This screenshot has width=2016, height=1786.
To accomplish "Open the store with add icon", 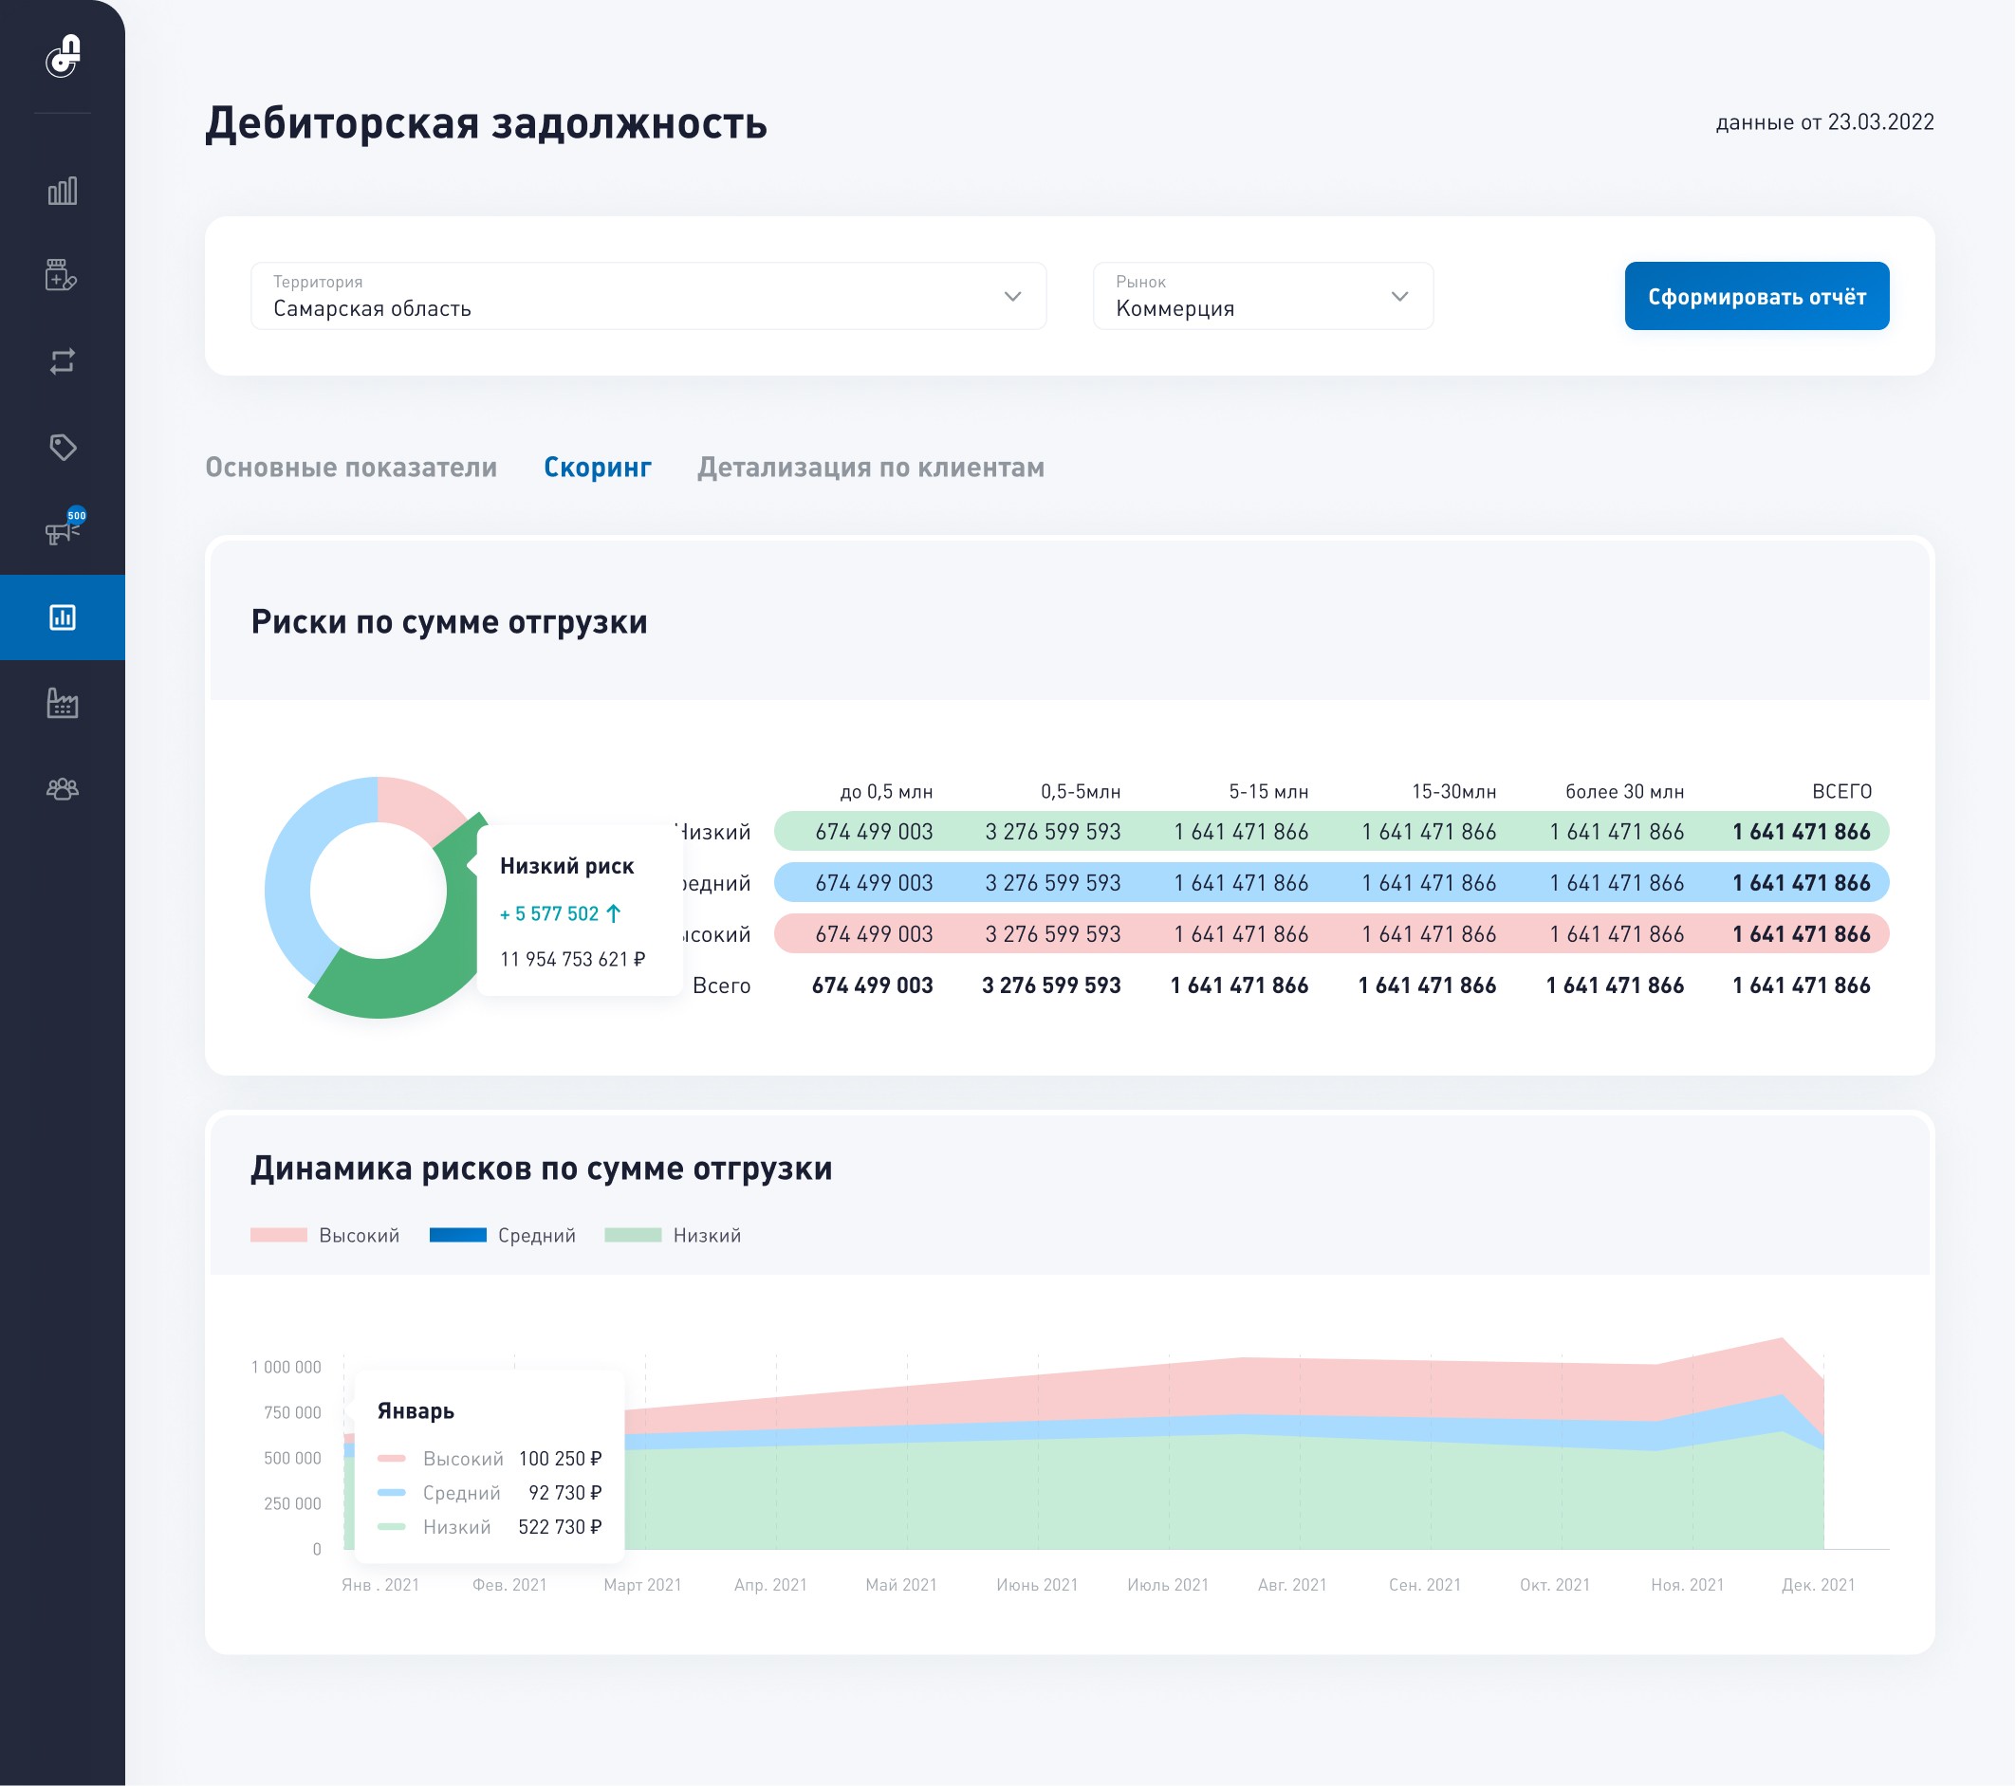I will [62, 276].
